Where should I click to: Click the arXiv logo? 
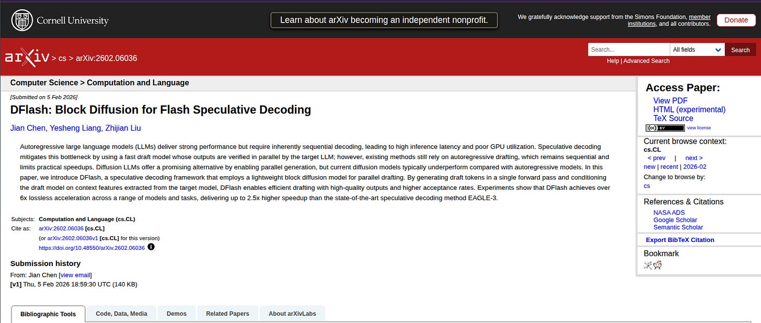tap(27, 57)
